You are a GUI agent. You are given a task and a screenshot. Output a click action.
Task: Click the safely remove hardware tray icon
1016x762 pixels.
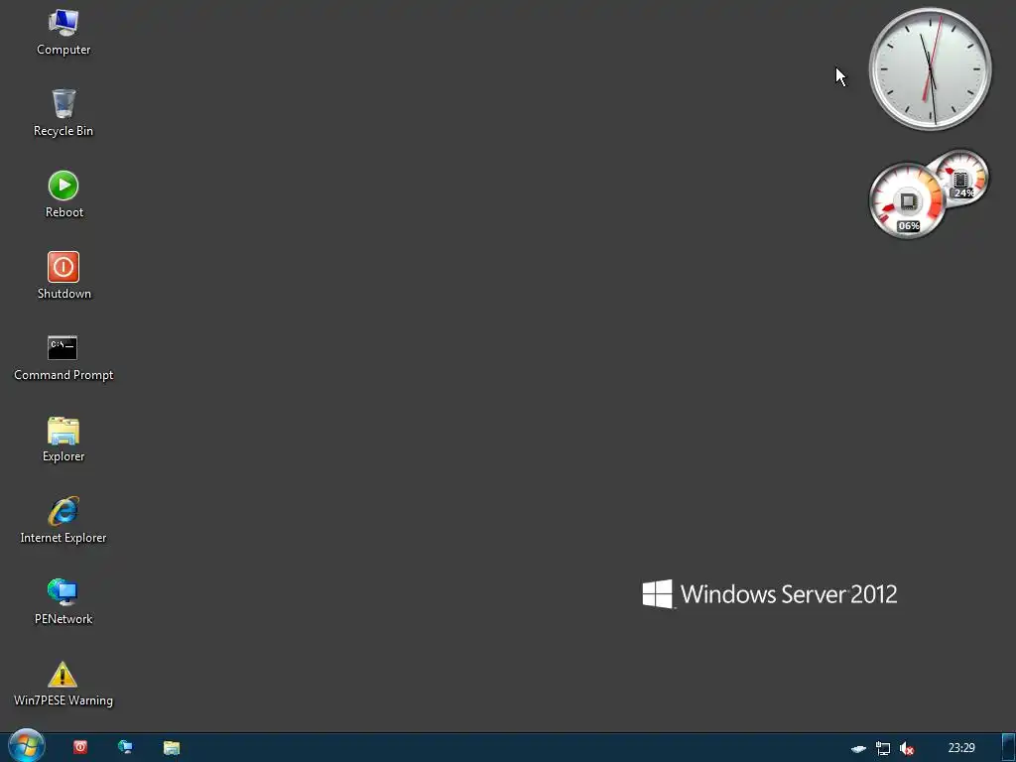tap(858, 748)
